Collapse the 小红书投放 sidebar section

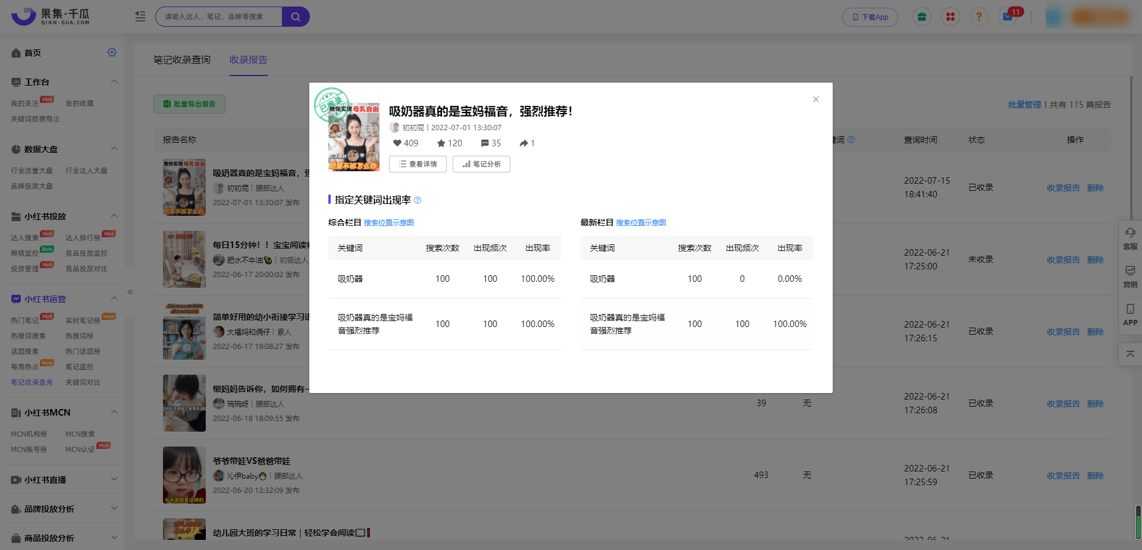point(114,216)
